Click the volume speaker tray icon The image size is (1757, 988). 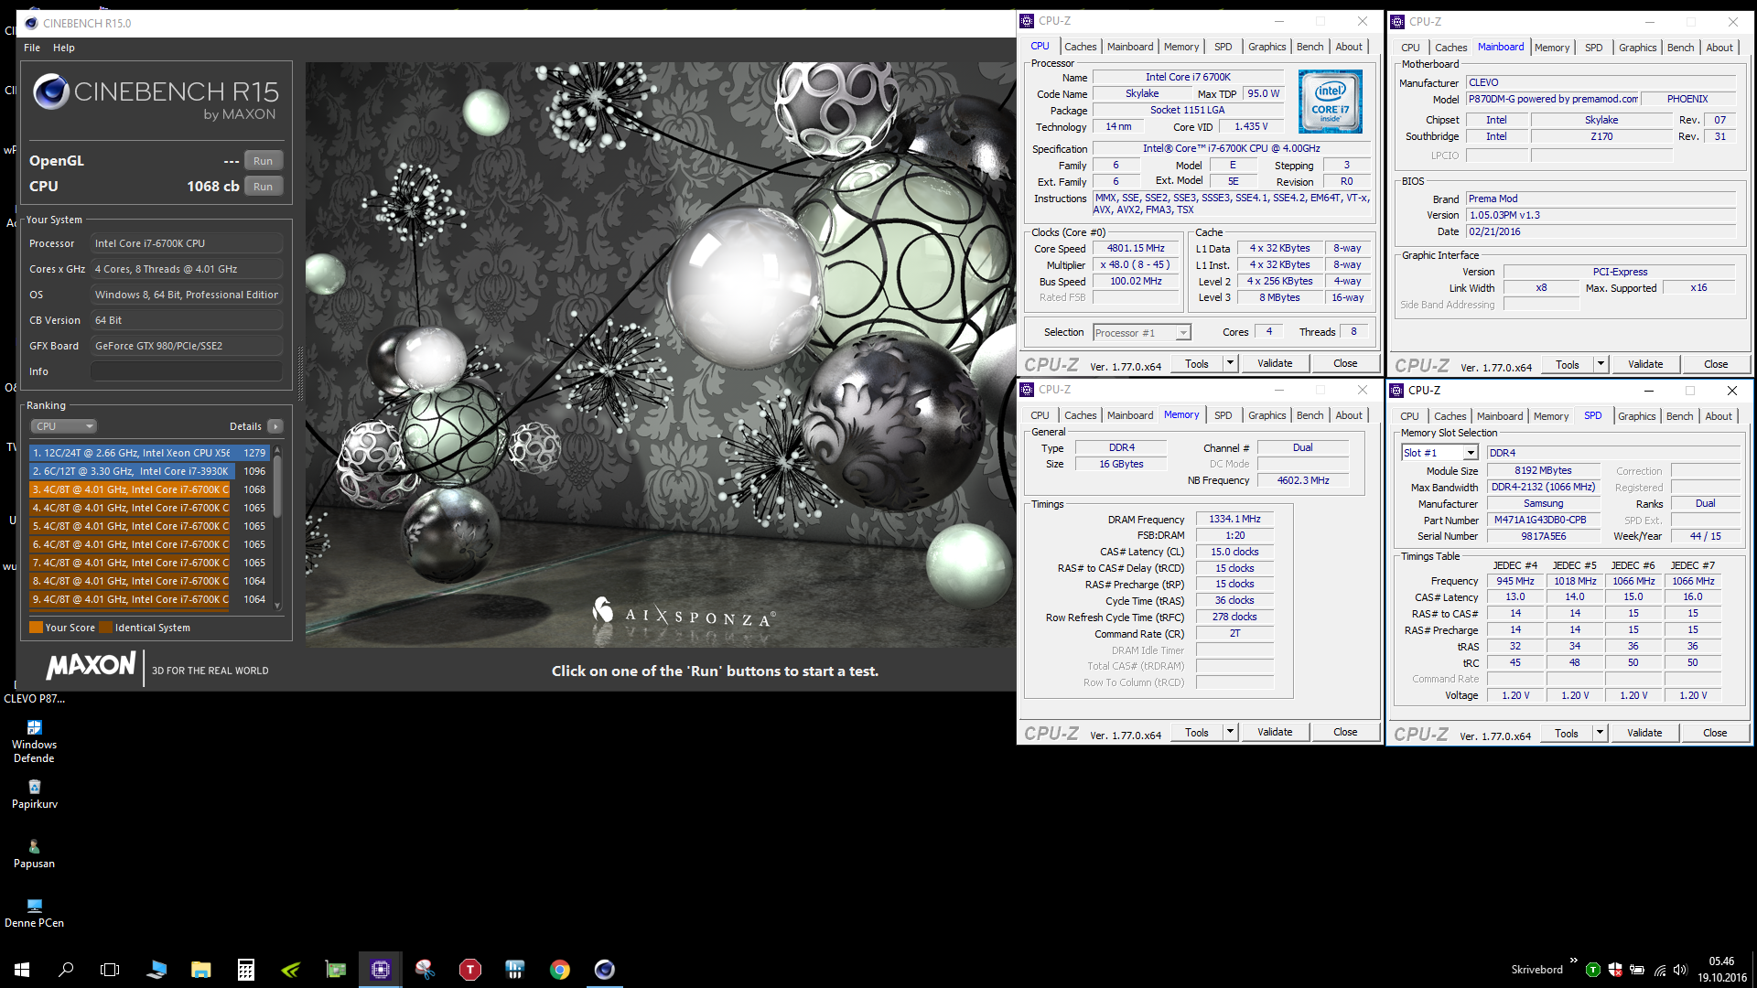pyautogui.click(x=1680, y=970)
